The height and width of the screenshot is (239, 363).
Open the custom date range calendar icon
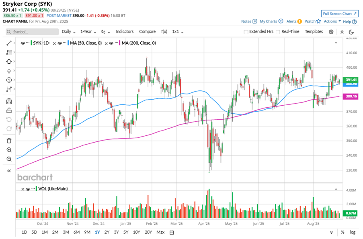(x=172, y=233)
